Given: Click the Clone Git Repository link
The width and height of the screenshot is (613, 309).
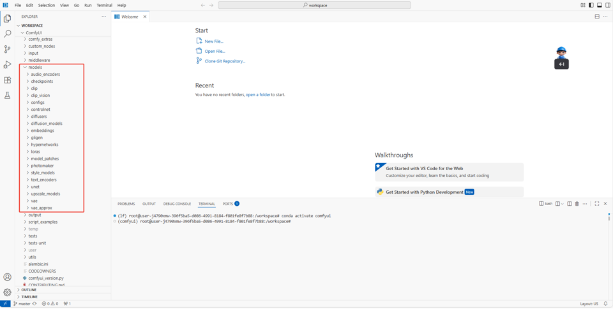Looking at the screenshot, I should 225,61.
